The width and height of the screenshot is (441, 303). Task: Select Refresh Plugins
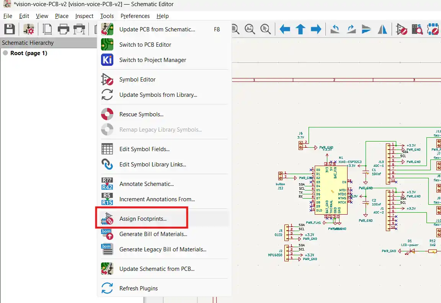coord(164,288)
